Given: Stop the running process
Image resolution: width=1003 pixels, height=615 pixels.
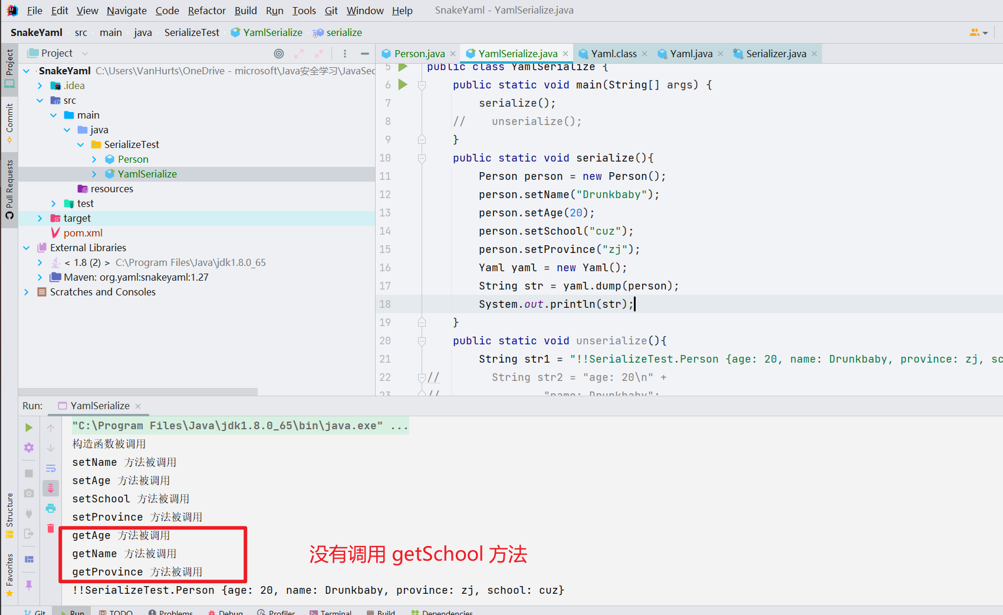Looking at the screenshot, I should pyautogui.click(x=28, y=473).
